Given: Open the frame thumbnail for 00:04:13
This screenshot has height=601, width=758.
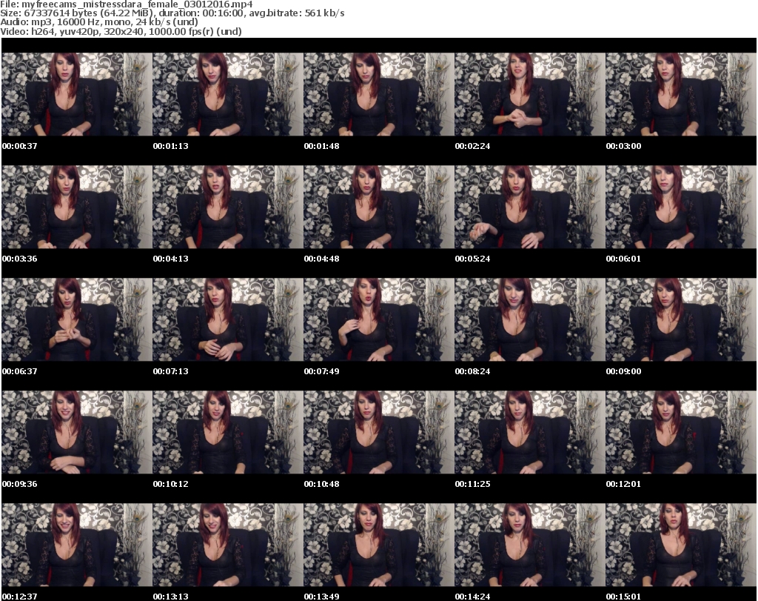Looking at the screenshot, I should click(x=228, y=207).
